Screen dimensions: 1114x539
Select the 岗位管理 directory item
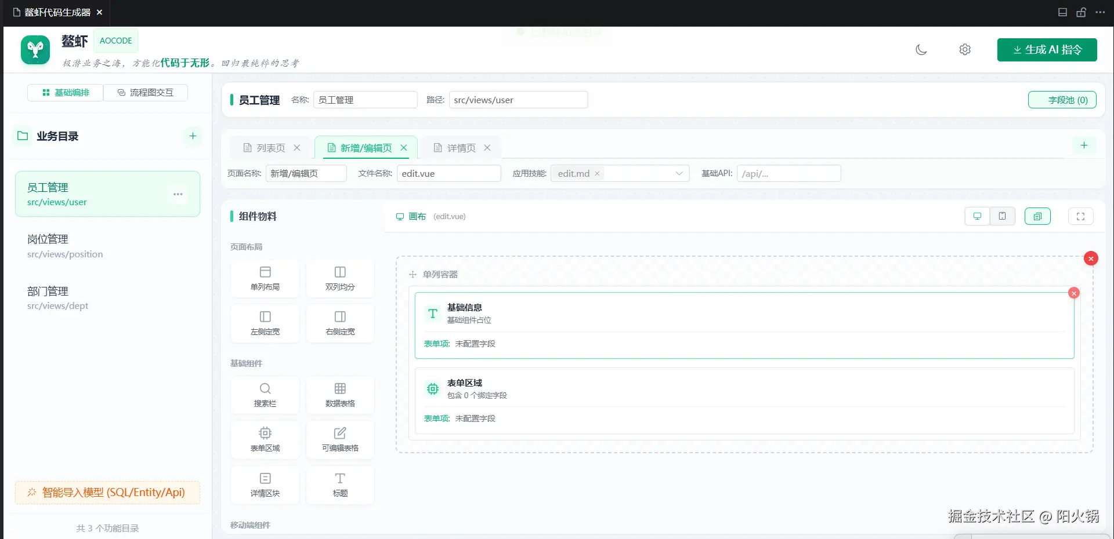[x=107, y=246]
